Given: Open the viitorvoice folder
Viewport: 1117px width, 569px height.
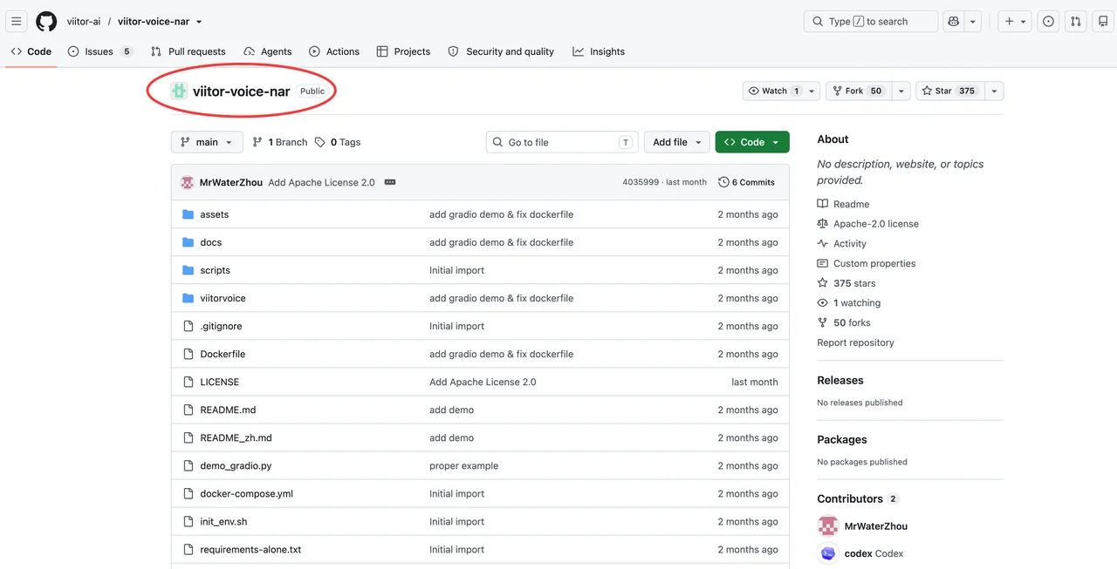Looking at the screenshot, I should click(223, 298).
